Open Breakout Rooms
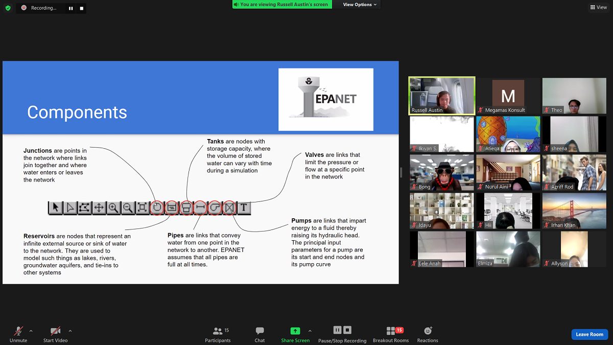This screenshot has width=613, height=345. coord(391,334)
